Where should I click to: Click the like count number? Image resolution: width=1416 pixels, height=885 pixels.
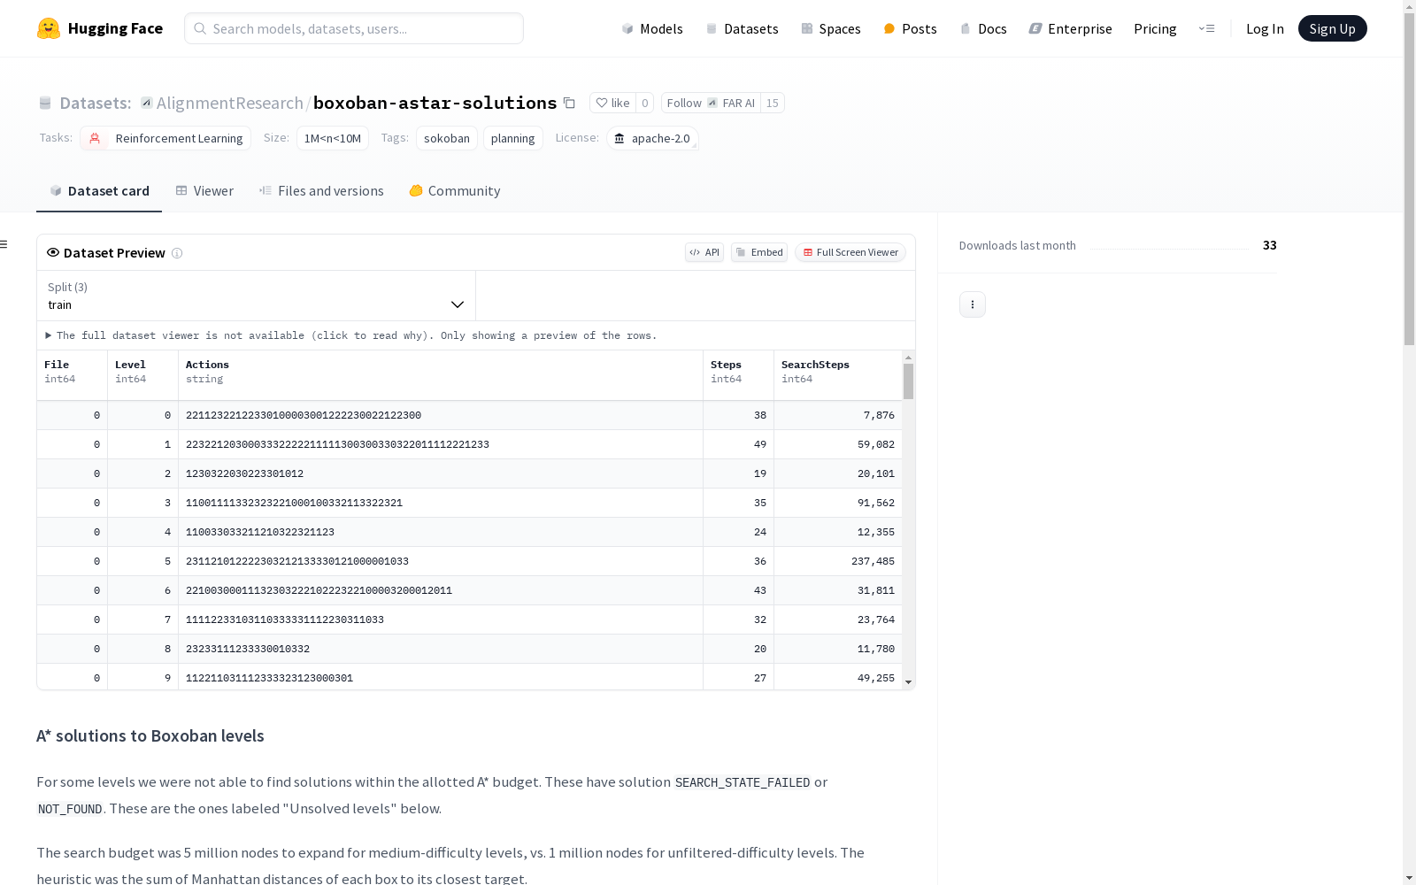coord(645,104)
